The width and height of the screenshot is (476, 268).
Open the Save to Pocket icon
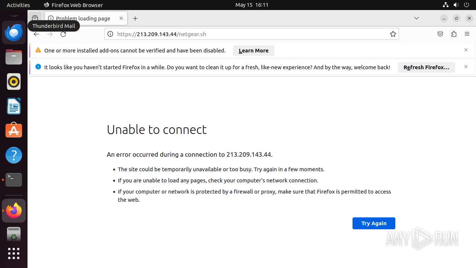click(440, 34)
